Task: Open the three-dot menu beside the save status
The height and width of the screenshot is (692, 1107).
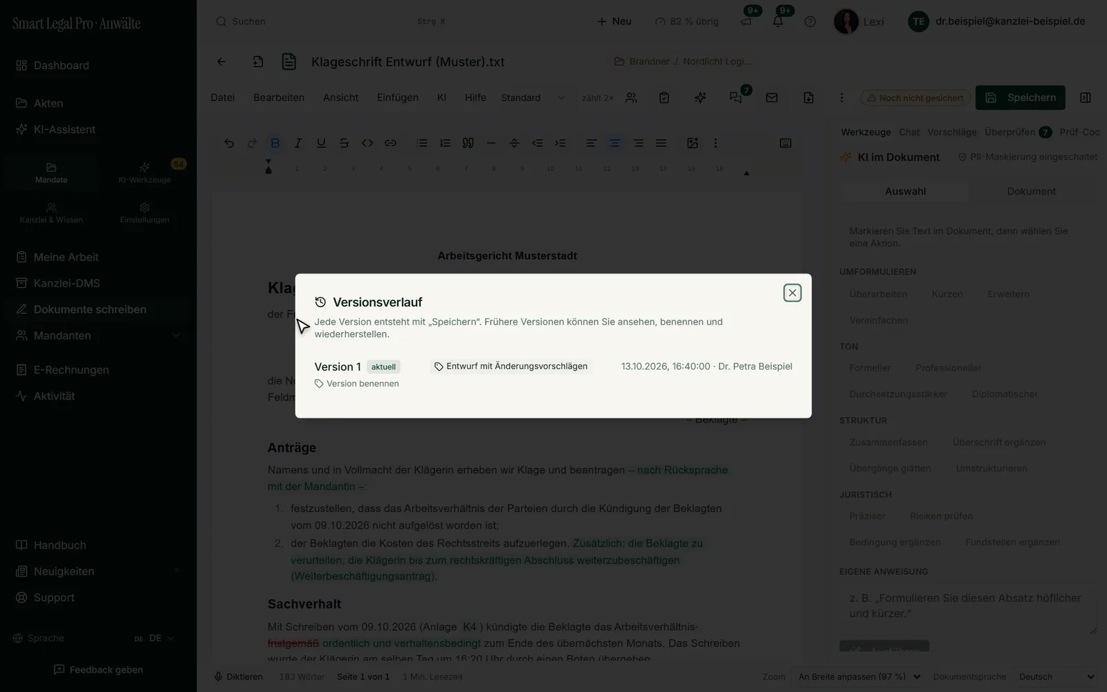Action: click(841, 98)
